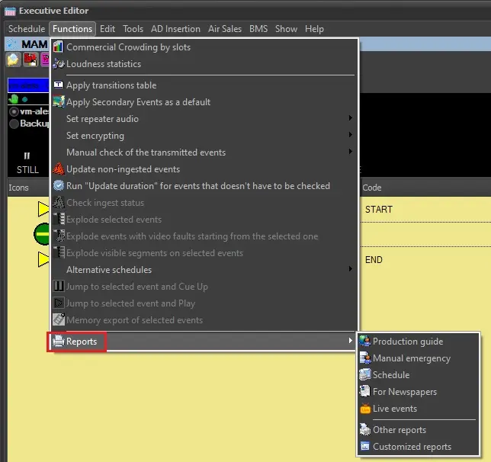Click the For Newspapers report icon
Image resolution: width=491 pixels, height=462 pixels.
tap(365, 392)
